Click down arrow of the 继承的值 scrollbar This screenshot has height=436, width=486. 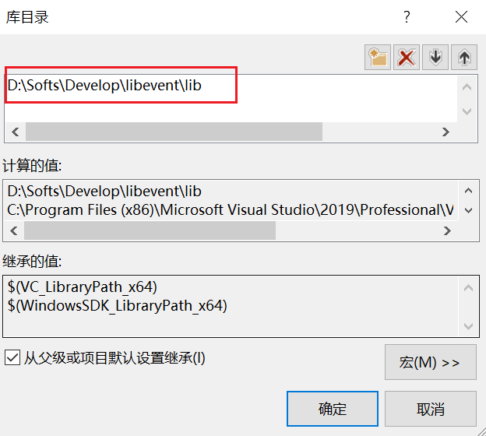click(x=468, y=326)
